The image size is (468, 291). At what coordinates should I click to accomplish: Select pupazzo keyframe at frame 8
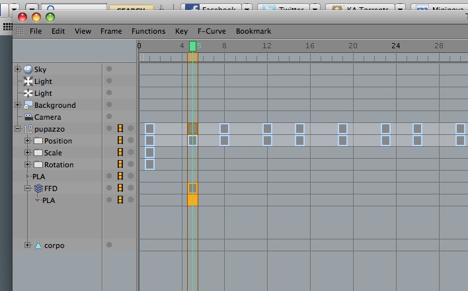click(224, 129)
